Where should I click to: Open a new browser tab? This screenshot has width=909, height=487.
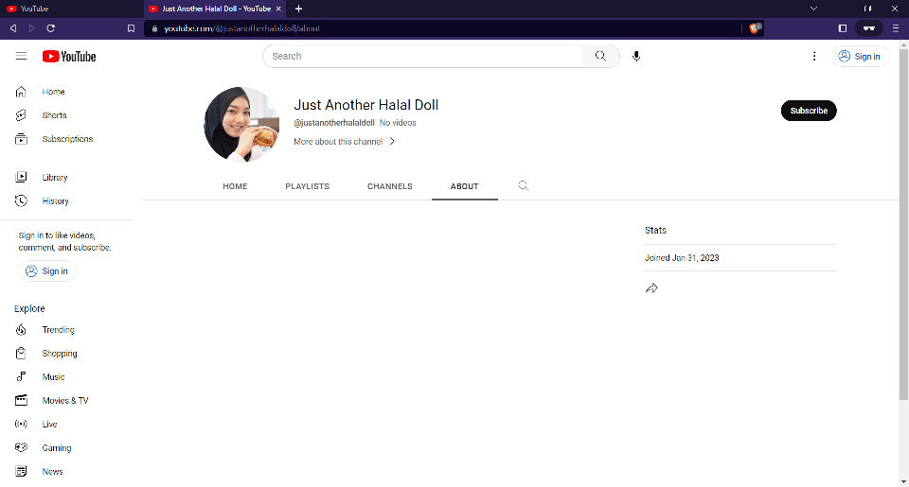[298, 9]
